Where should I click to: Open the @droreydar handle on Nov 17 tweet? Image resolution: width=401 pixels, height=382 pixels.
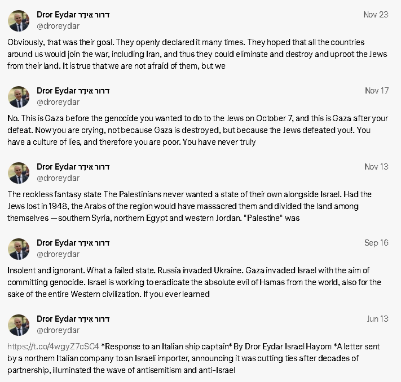coord(58,102)
